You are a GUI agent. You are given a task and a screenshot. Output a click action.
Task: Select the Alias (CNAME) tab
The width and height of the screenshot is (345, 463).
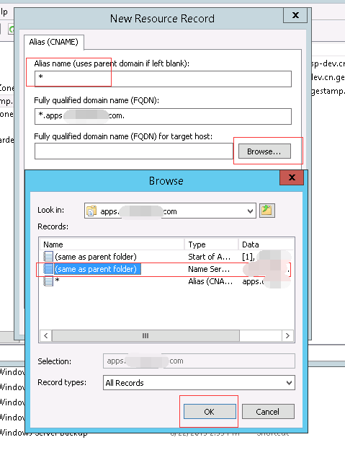point(54,42)
